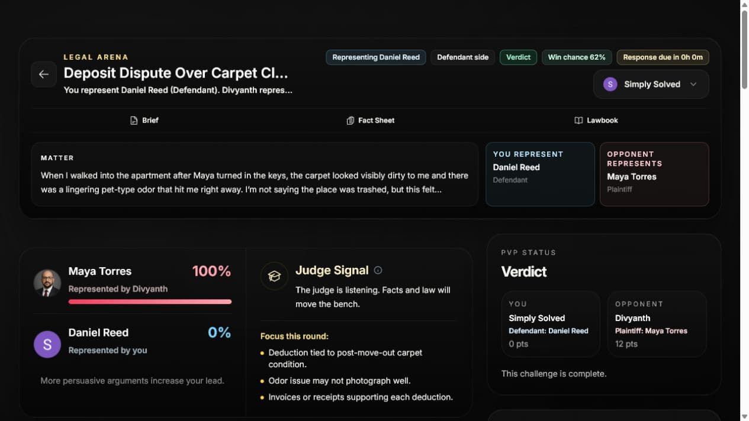Expand the Simply Solved account chevron
749x421 pixels.
(x=693, y=85)
